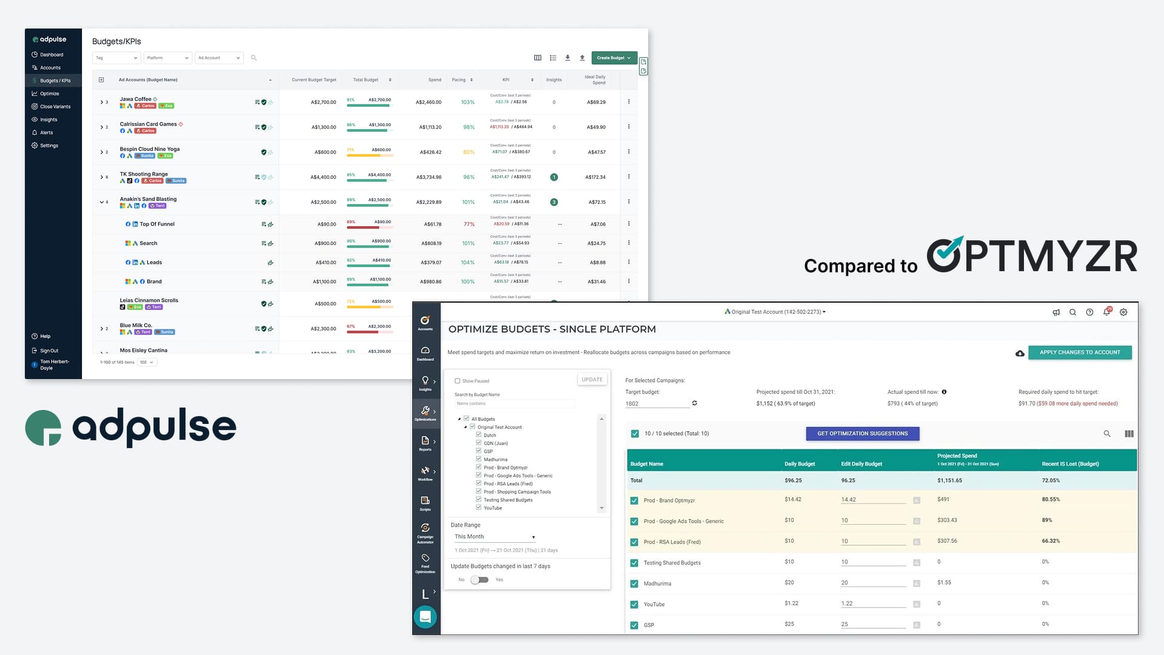
Task: Go to Optimize in the Adpulse sidebar
Action: click(x=49, y=93)
